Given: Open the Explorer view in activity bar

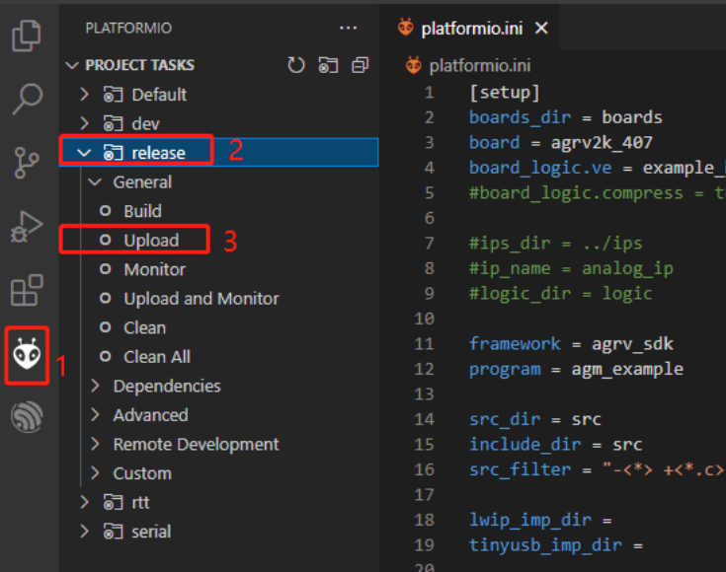Looking at the screenshot, I should click(27, 36).
